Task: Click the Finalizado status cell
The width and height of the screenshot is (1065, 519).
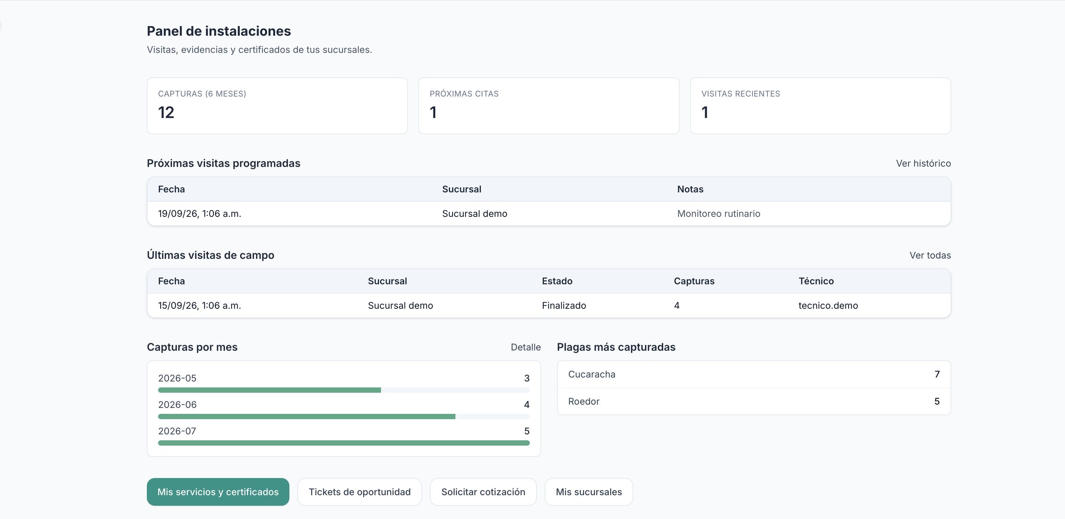Action: pos(564,305)
